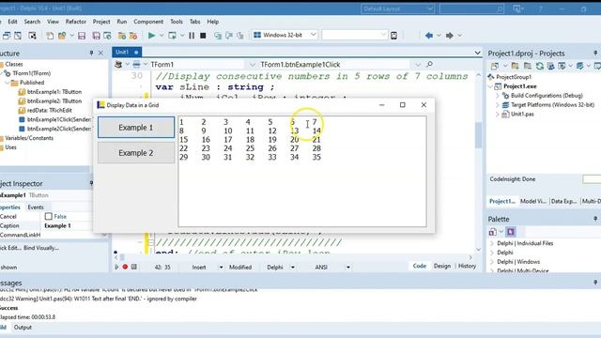The image size is (601, 338).
Task: Click the code editor horizontal scrollbar
Action: pyautogui.click(x=293, y=257)
